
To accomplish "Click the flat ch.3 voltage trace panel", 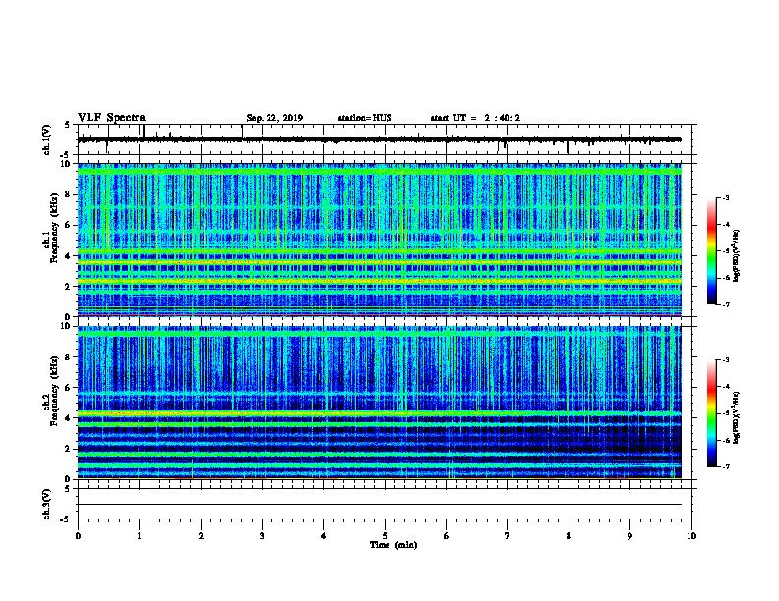I will (387, 504).
